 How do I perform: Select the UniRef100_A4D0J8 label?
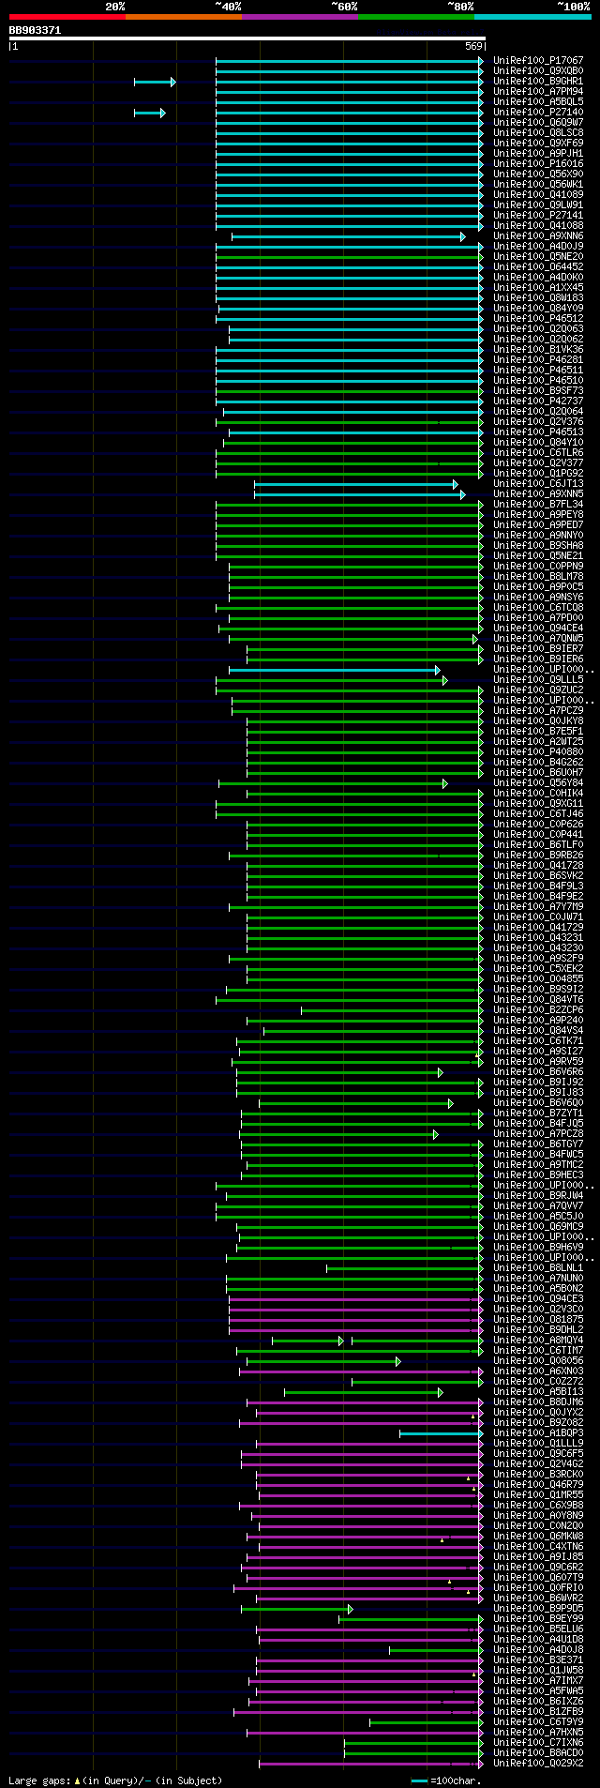[x=538, y=1649]
